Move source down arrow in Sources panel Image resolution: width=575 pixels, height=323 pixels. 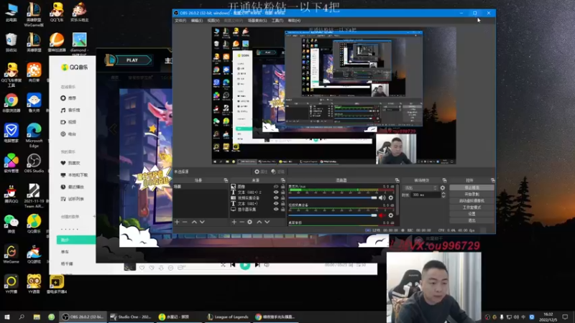(267, 222)
